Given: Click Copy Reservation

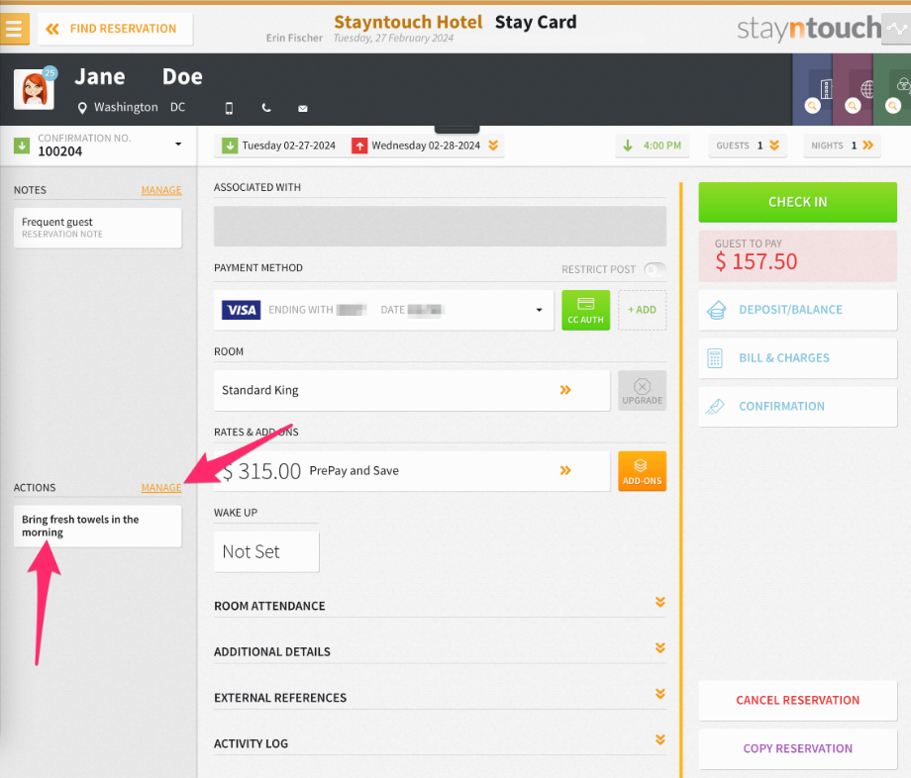Looking at the screenshot, I should [798, 748].
